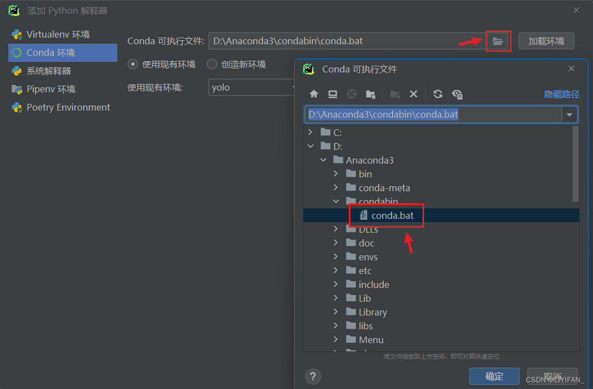The image size is (593, 389).
Task: Click the 确定 confirm button
Action: 494,376
